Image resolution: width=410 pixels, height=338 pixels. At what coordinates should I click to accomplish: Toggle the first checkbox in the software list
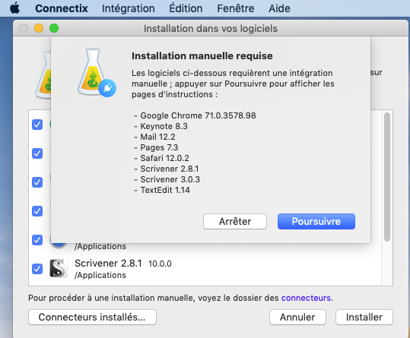click(x=37, y=125)
